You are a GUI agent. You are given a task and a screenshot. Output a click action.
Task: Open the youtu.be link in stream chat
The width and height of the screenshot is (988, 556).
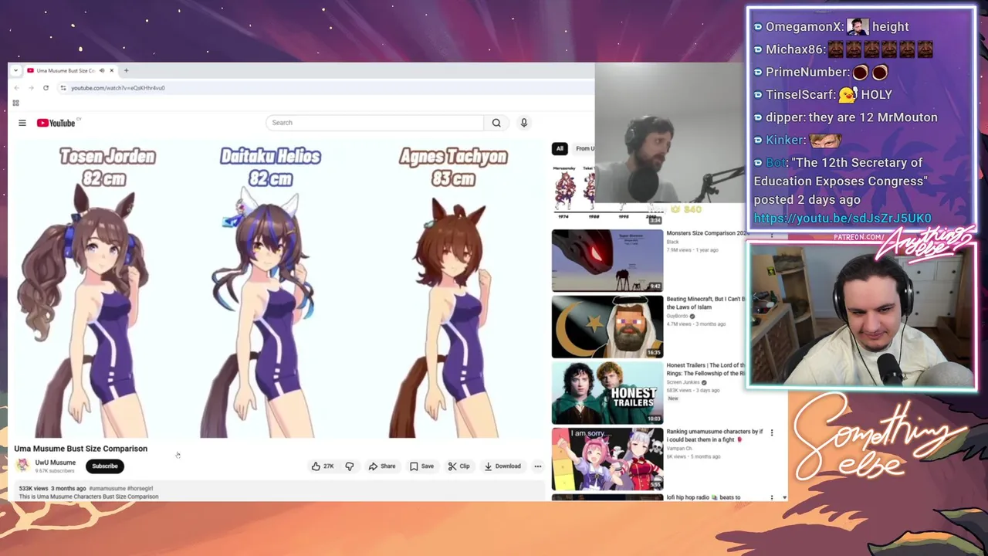click(x=842, y=219)
